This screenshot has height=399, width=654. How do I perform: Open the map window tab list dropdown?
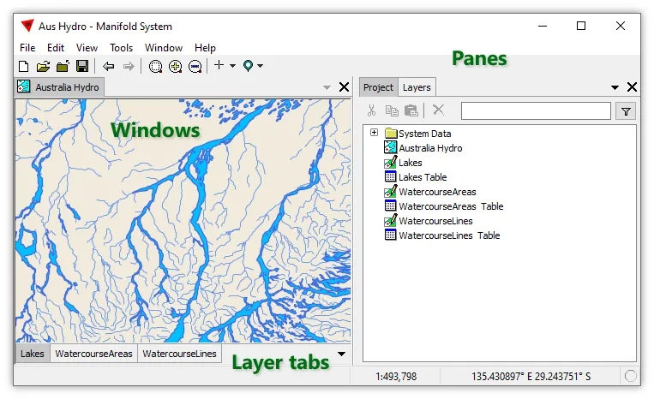pyautogui.click(x=327, y=87)
